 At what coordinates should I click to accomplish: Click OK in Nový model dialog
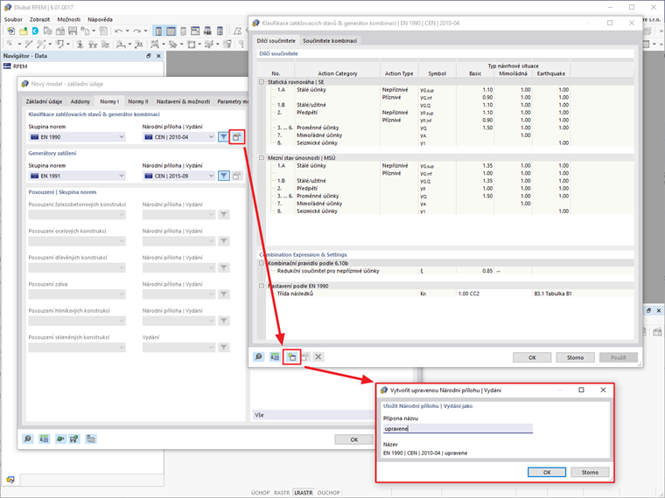point(354,439)
